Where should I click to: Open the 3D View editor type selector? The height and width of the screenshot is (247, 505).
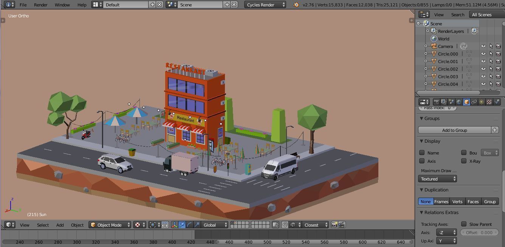10,225
